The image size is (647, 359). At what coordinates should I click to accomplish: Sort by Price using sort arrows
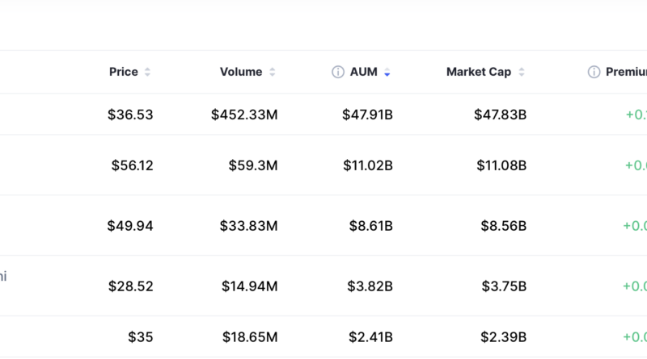[147, 72]
